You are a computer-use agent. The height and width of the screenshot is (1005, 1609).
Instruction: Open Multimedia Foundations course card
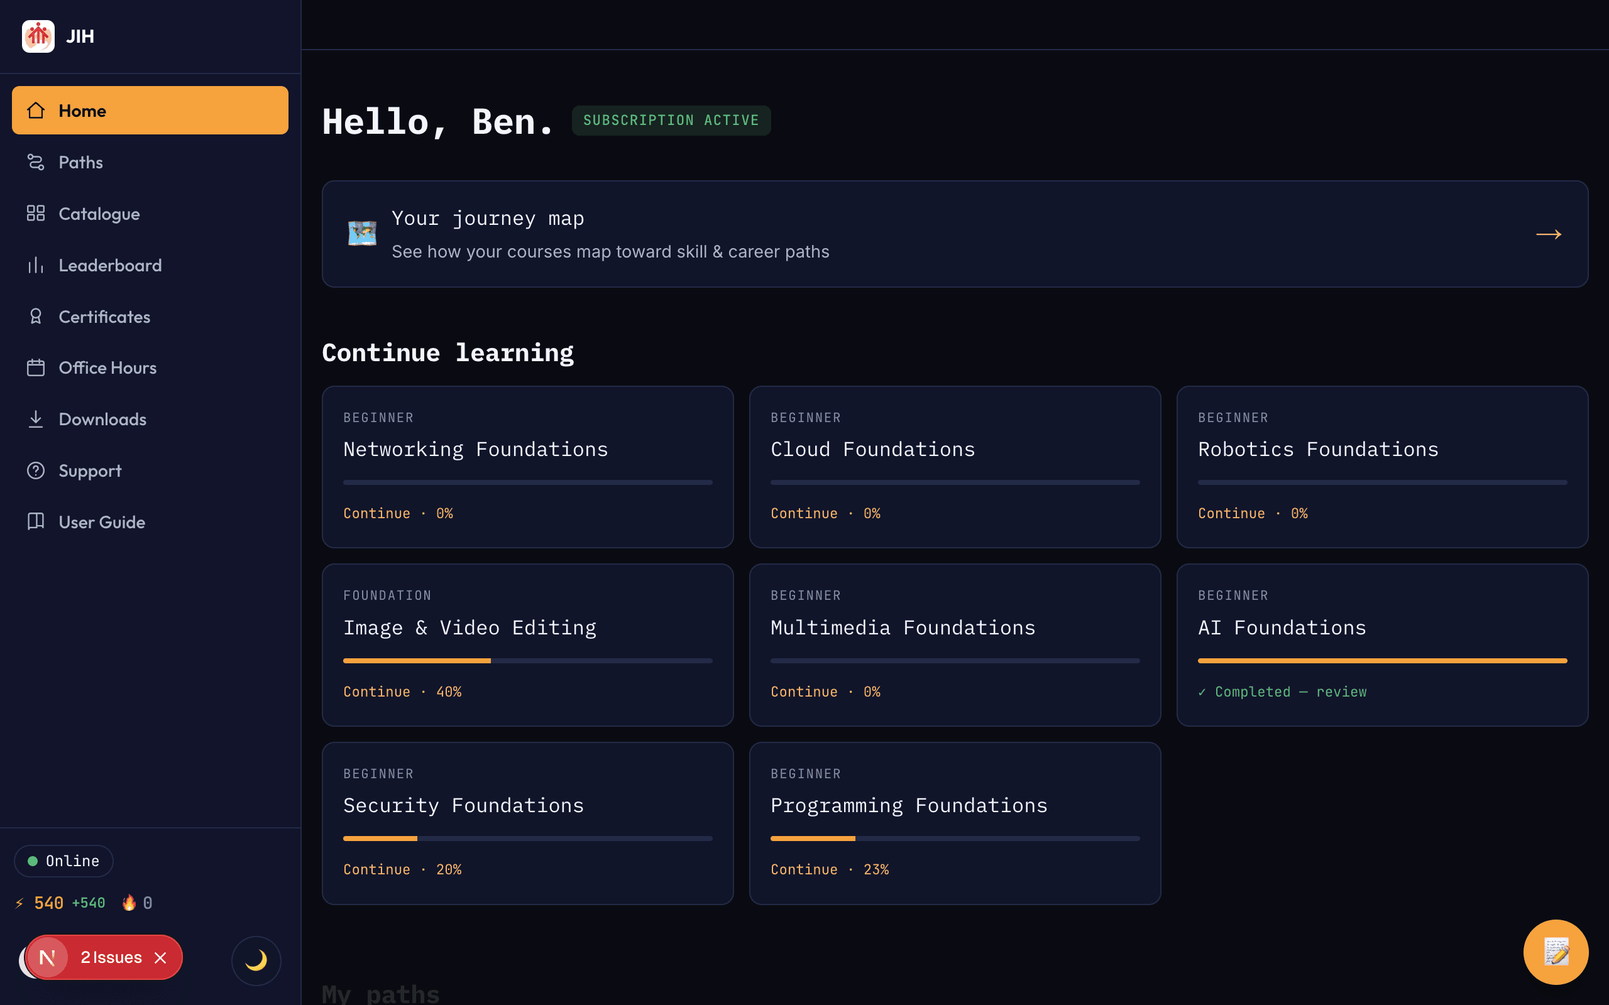coord(955,644)
